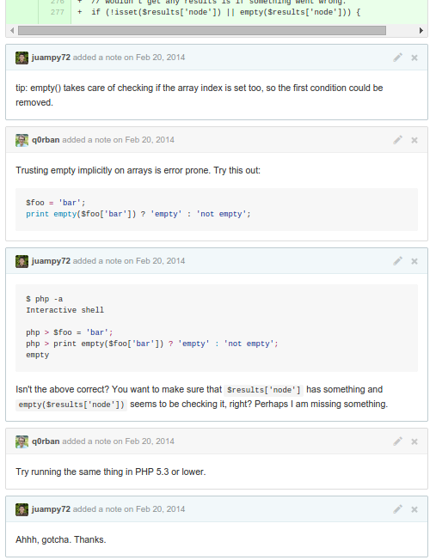436x560 pixels.
Task: Open juampy72 profile link on first note
Action: 51,58
